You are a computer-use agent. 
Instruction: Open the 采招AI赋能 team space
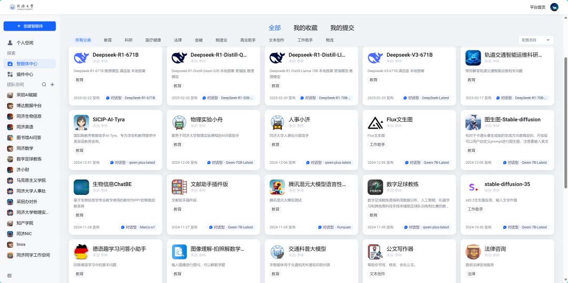(x=29, y=95)
